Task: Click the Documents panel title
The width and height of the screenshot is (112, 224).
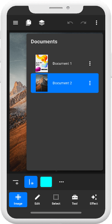Action: pyautogui.click(x=44, y=41)
